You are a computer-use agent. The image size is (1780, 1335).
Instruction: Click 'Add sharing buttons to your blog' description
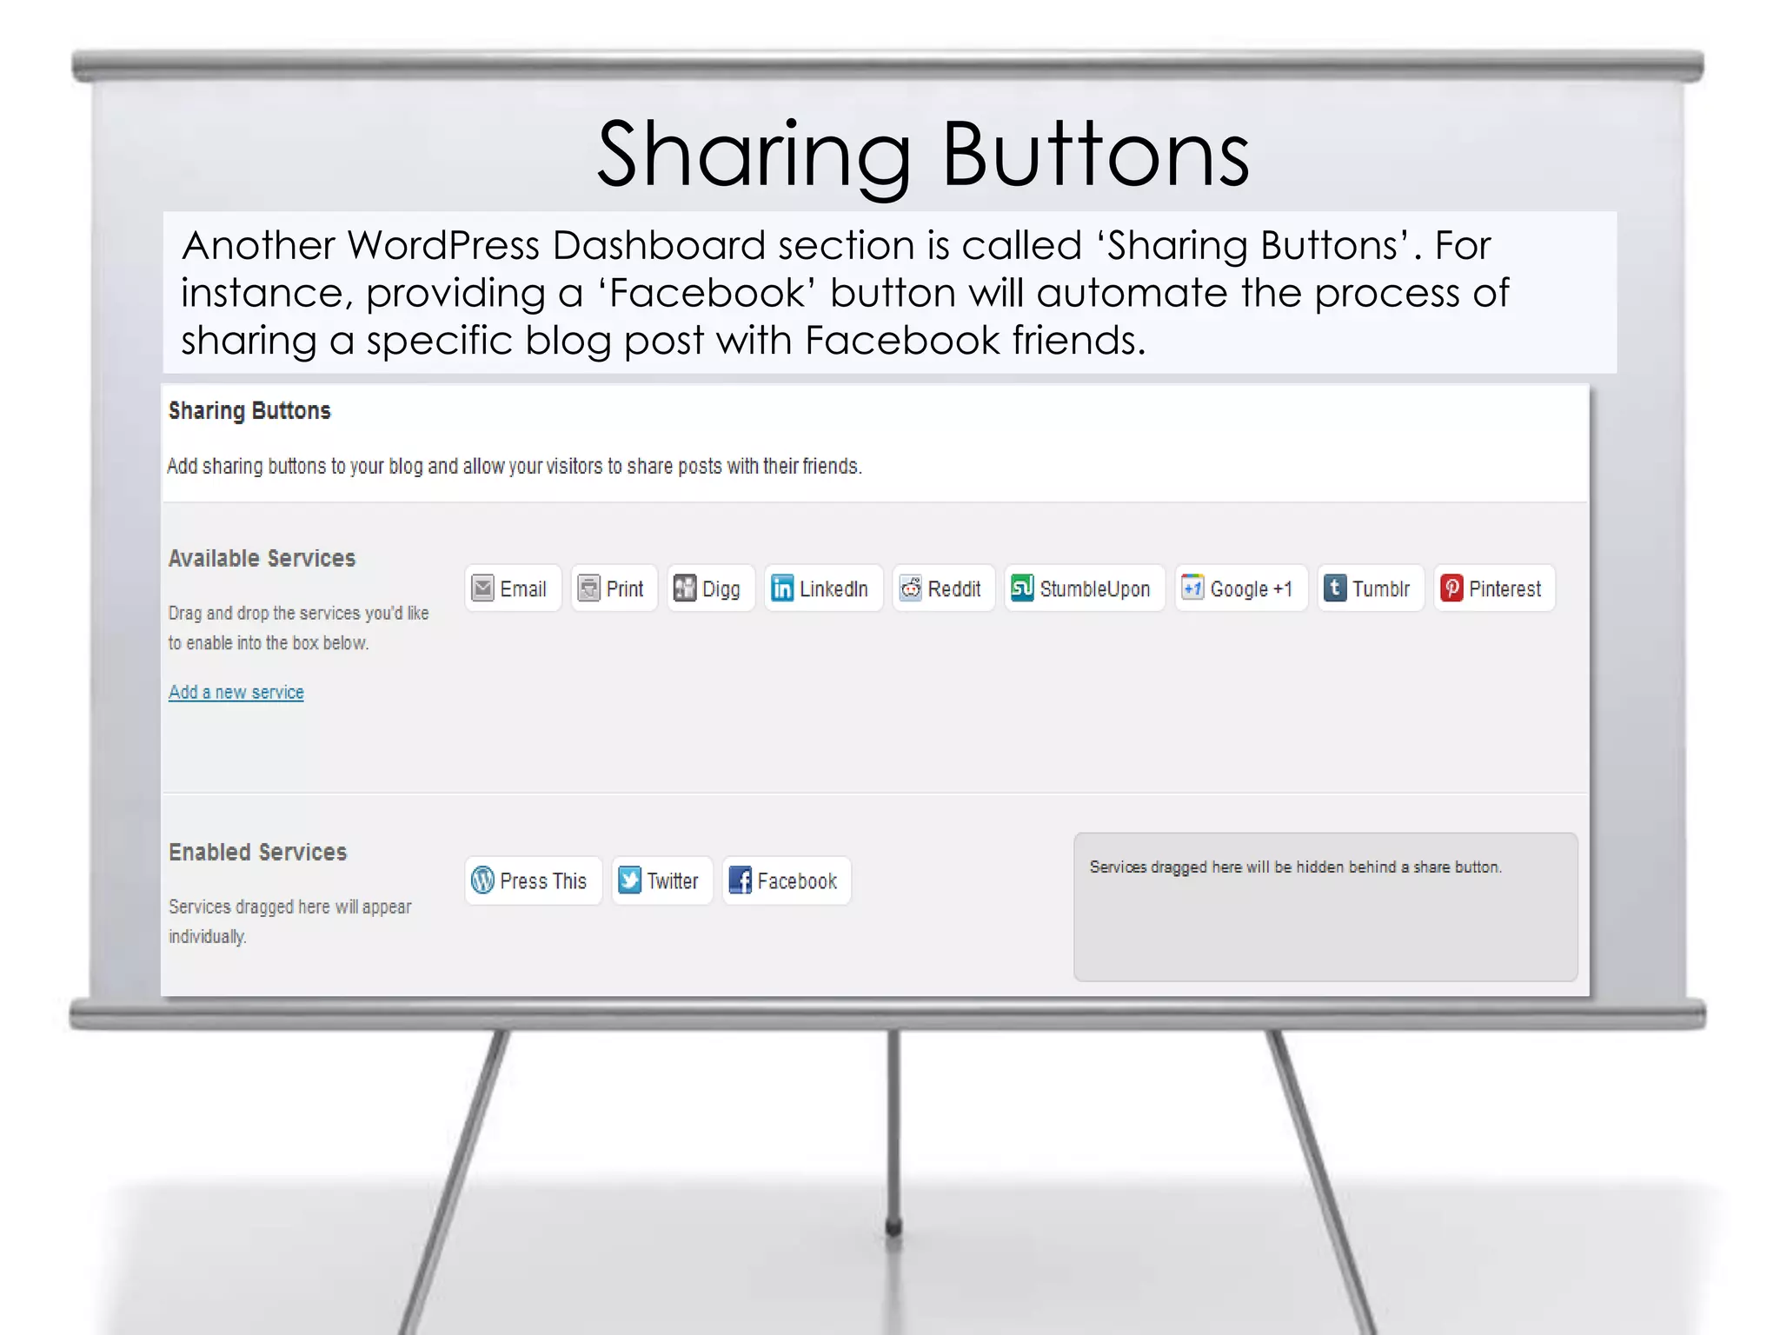tap(515, 467)
